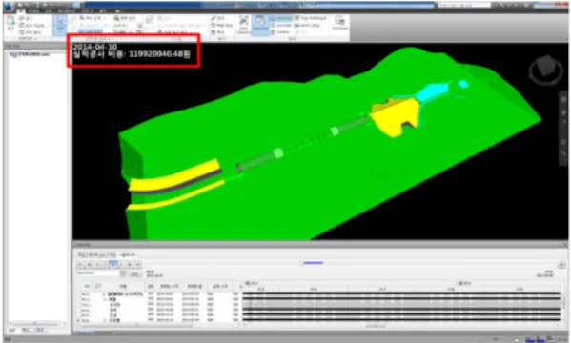Viewport: 571px width, 343px height.
Task: Toggle the TimeLiner tool button
Action: pos(260,25)
